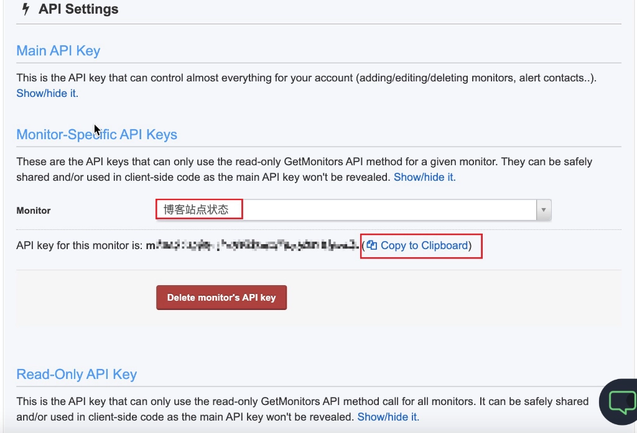Click the Main API Key description paragraph
Screen dimensions: 637x433
click(306, 78)
